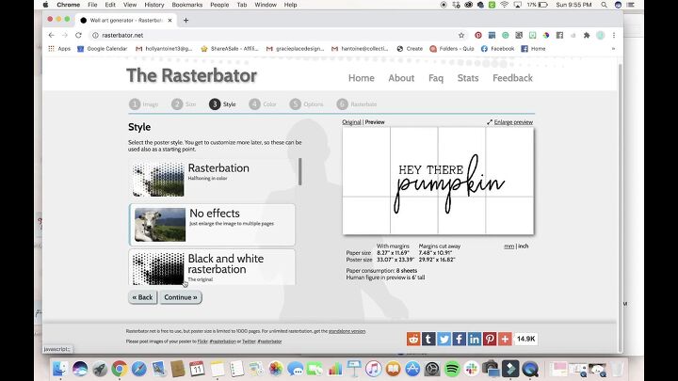The height and width of the screenshot is (381, 678).
Task: Open the Photos app in the Dock
Action: (275, 369)
